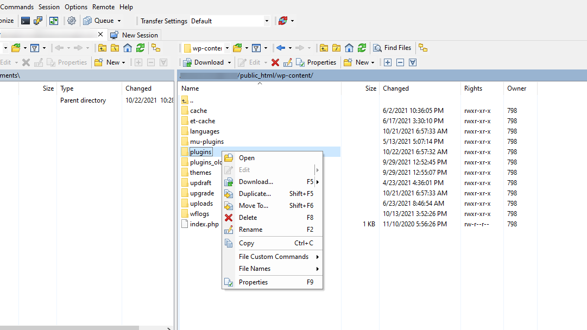The image size is (587, 330).
Task: Open the Session menu
Action: pyautogui.click(x=49, y=7)
